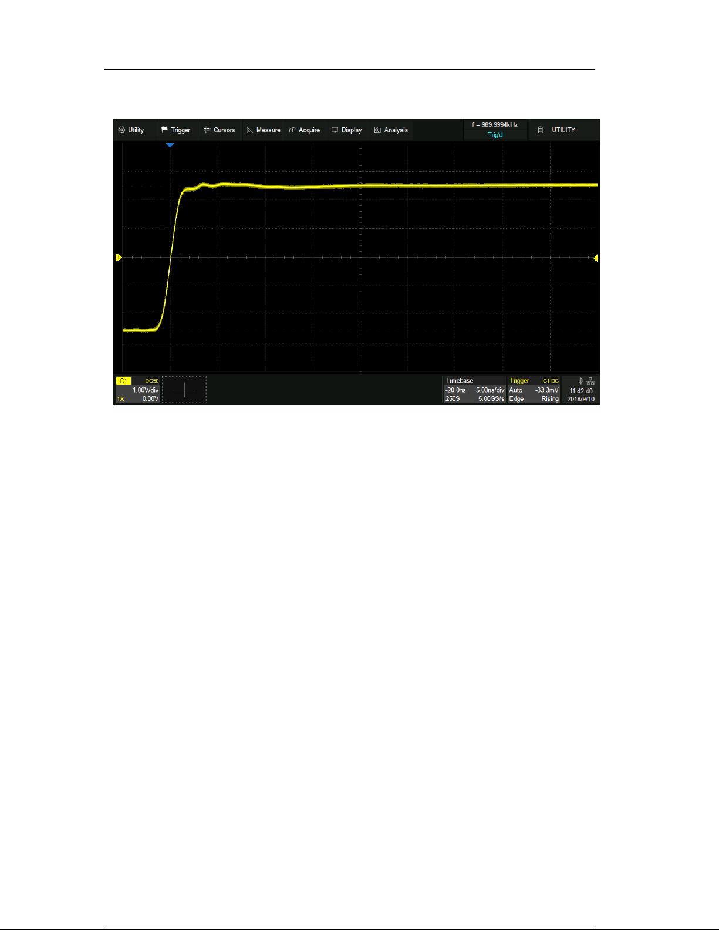Click the 0.00V offset value
Viewport: 719px width, 930px height.
click(x=150, y=399)
